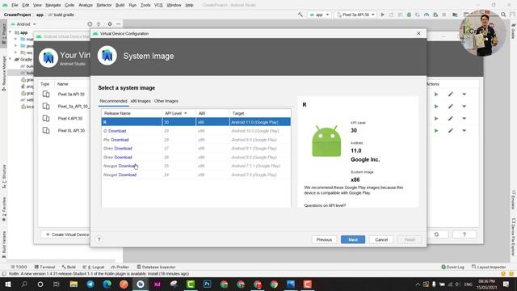517x291 pixels.
Task: Sort by Target column header
Action: click(x=260, y=113)
